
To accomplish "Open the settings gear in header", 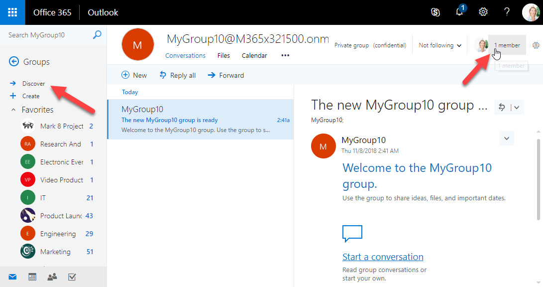I will coord(483,12).
